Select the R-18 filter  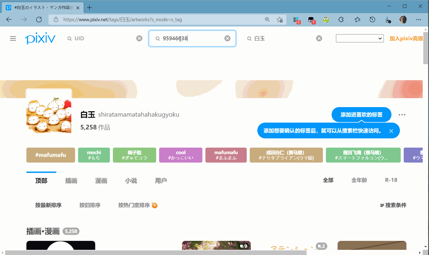click(391, 180)
